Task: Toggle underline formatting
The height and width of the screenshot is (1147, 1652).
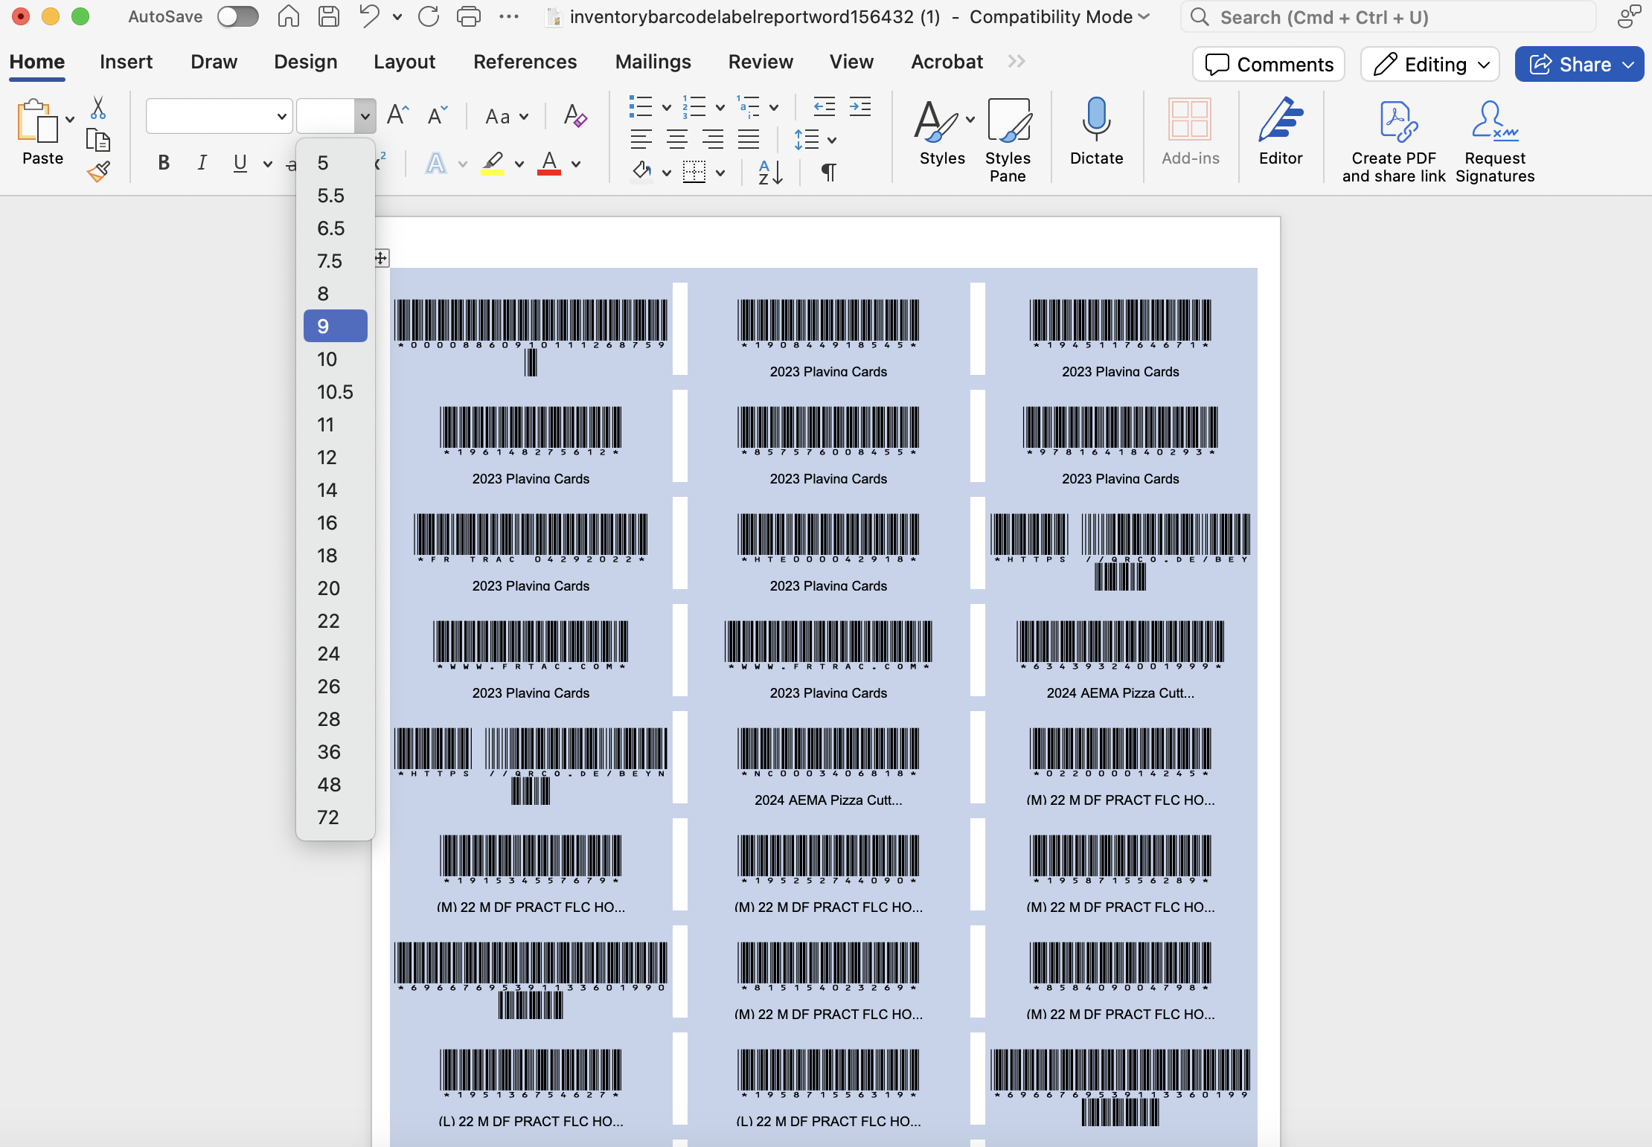Action: [240, 163]
